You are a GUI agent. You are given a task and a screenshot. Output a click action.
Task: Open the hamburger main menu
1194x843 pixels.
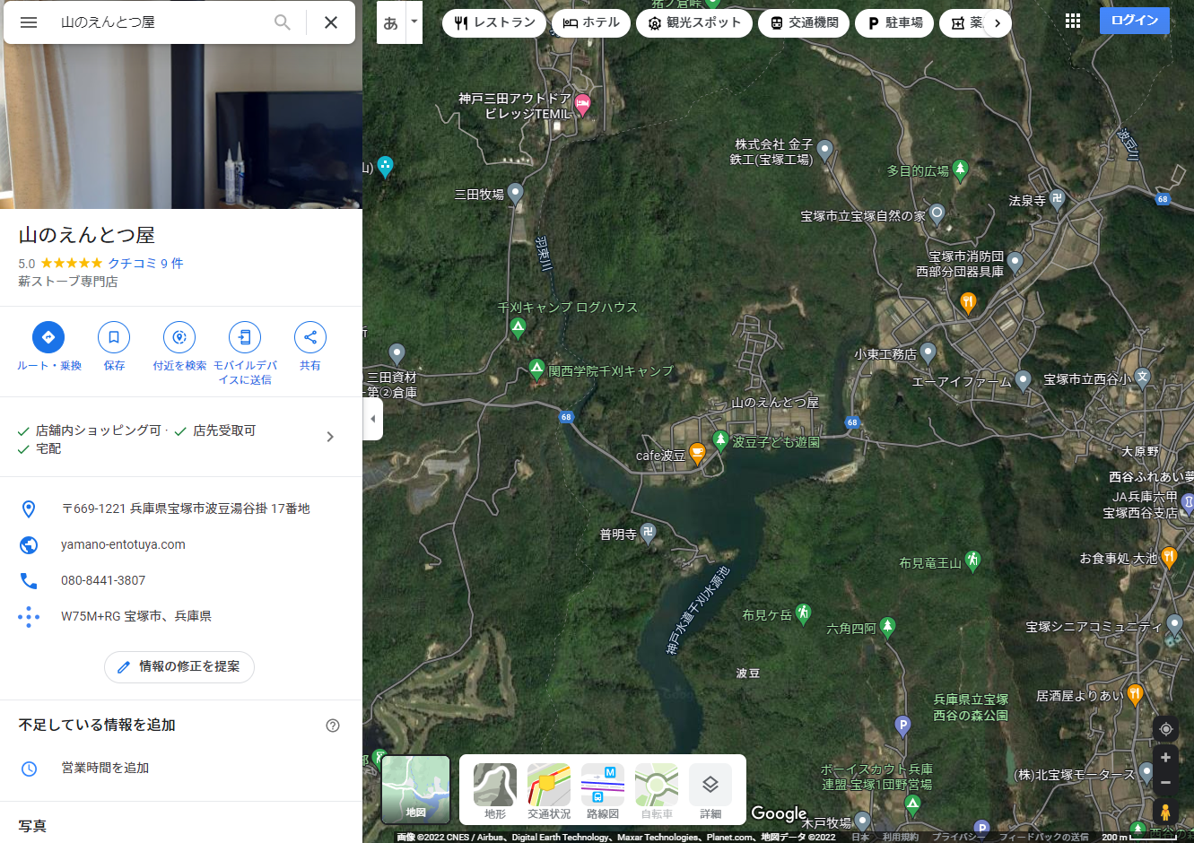pos(29,22)
